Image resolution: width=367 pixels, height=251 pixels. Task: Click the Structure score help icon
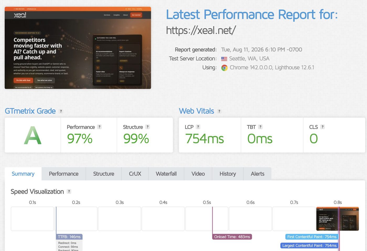(x=148, y=127)
